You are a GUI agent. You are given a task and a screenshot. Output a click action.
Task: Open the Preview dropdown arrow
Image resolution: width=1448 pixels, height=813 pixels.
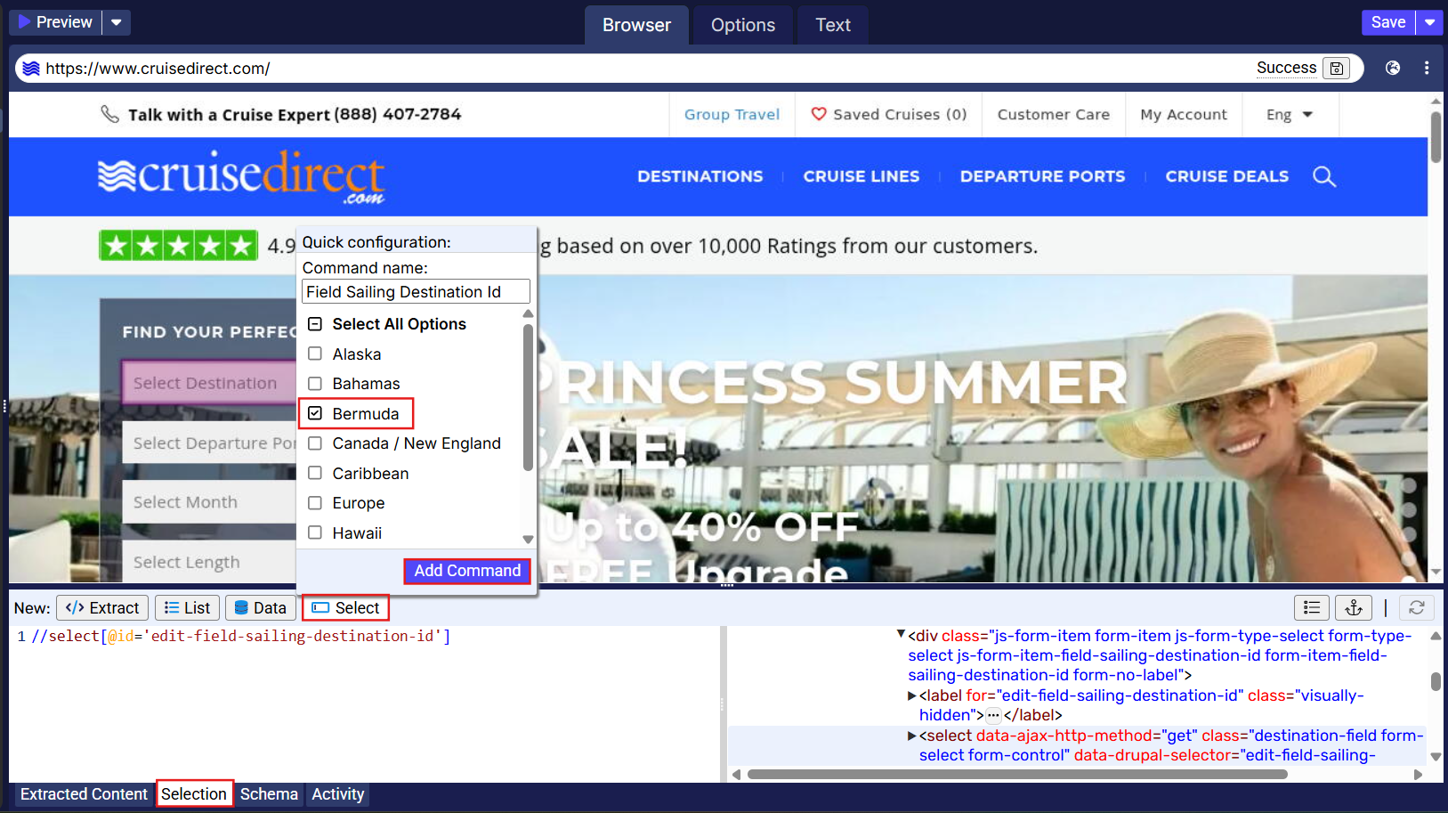pyautogui.click(x=117, y=22)
